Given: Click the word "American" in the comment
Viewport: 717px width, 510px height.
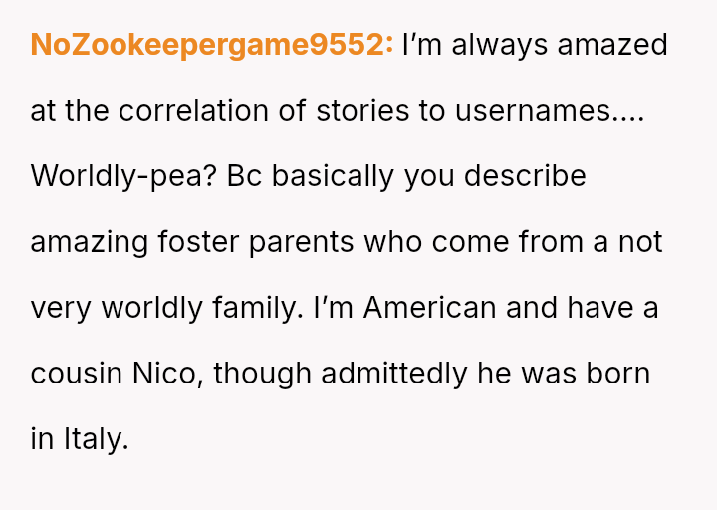Looking at the screenshot, I should tap(429, 308).
